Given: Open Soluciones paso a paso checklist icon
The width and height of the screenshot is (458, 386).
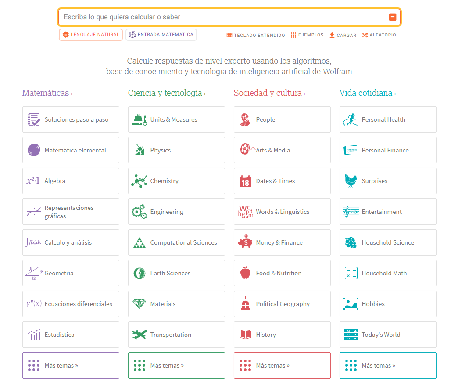Looking at the screenshot, I should (33, 119).
